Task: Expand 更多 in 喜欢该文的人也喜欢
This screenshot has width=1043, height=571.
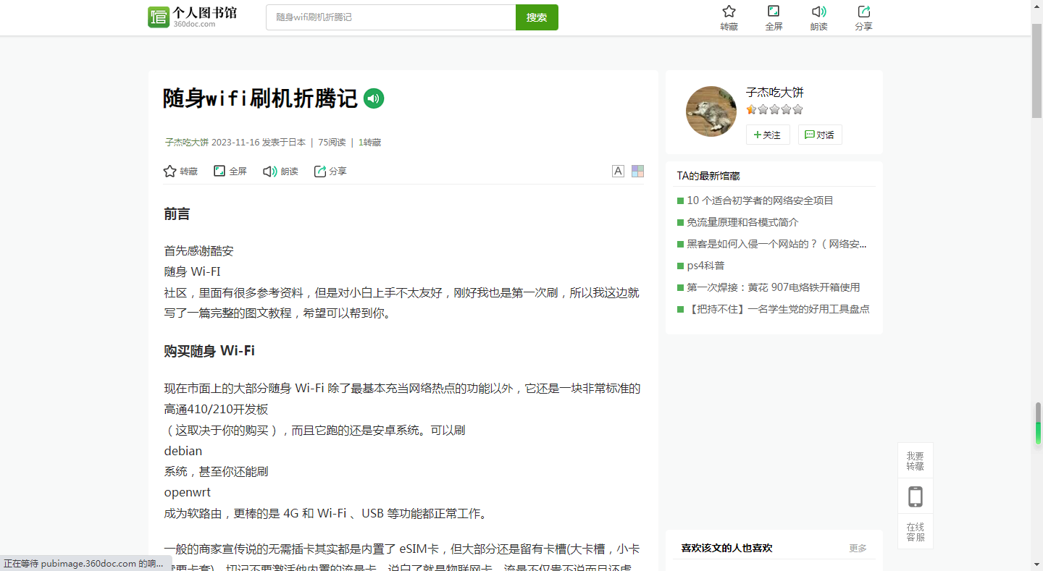Action: tap(858, 549)
